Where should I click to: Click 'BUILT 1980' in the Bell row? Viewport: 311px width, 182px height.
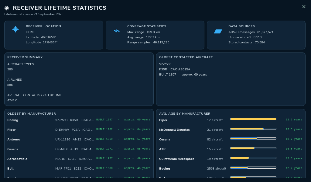click(x=104, y=168)
